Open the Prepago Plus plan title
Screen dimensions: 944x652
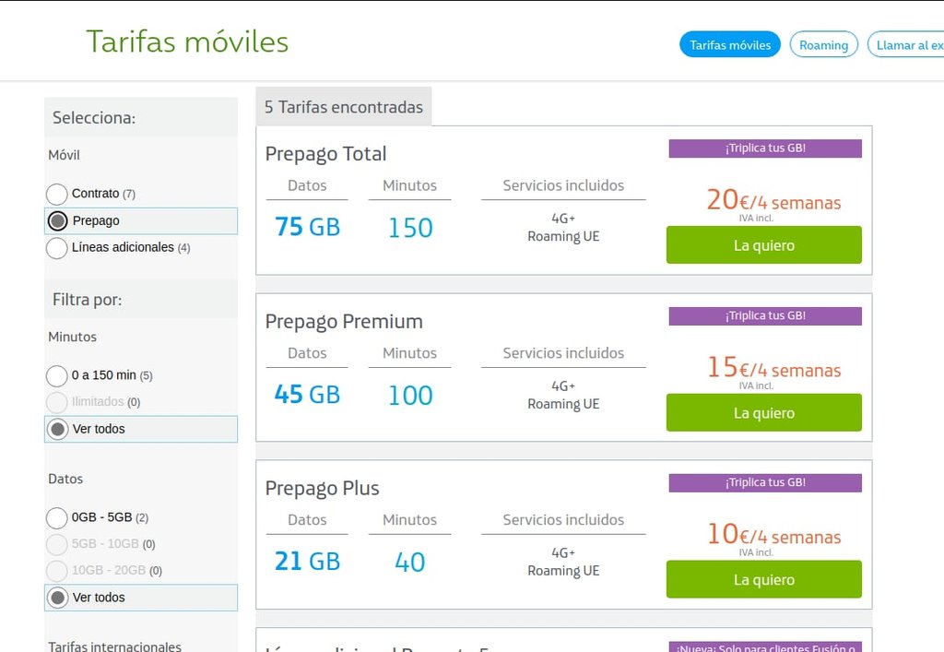[x=322, y=489]
